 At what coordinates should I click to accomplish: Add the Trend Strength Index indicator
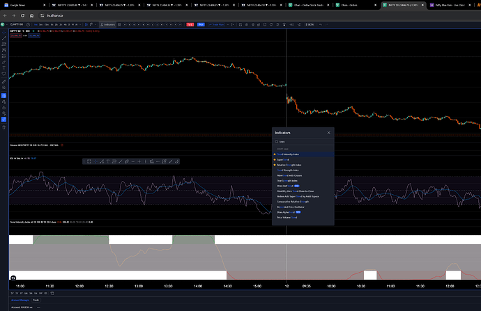click(x=303, y=170)
